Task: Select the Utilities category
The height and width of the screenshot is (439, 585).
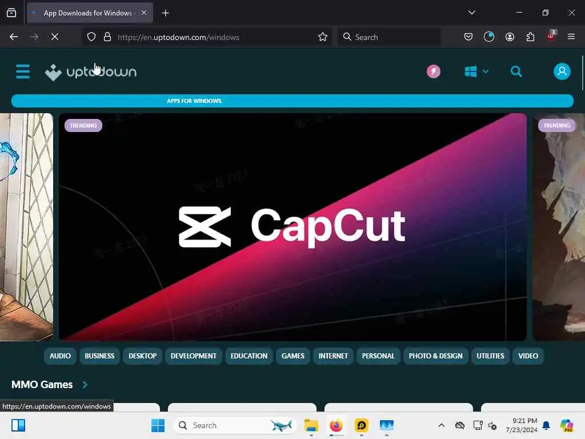Action: [490, 356]
